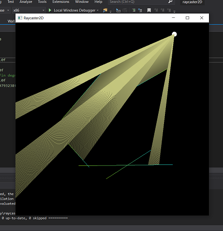Open the Extensions menu
The height and width of the screenshot is (231, 223).
(x=61, y=2)
